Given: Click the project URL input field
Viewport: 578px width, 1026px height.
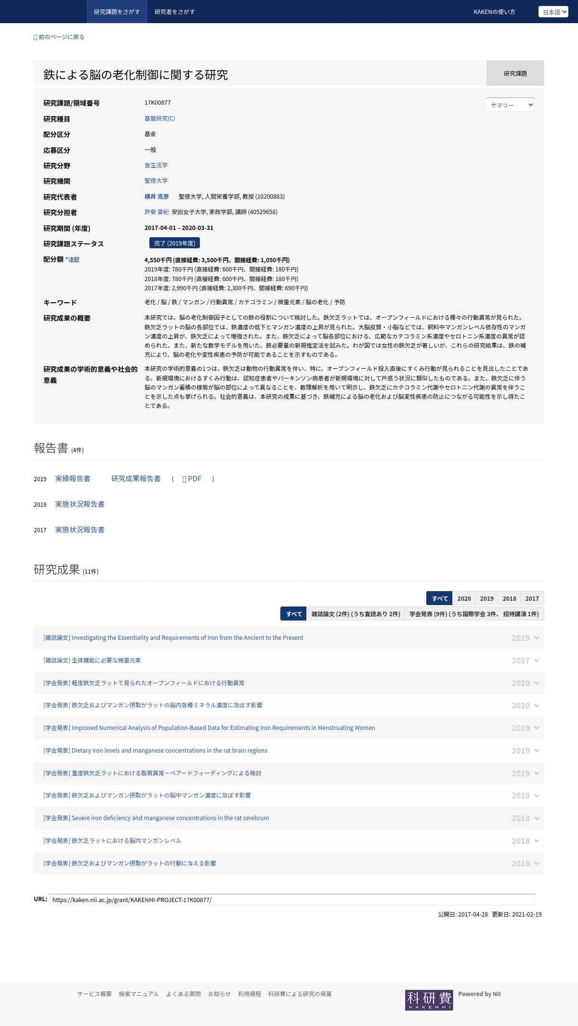Looking at the screenshot, I should tap(292, 900).
